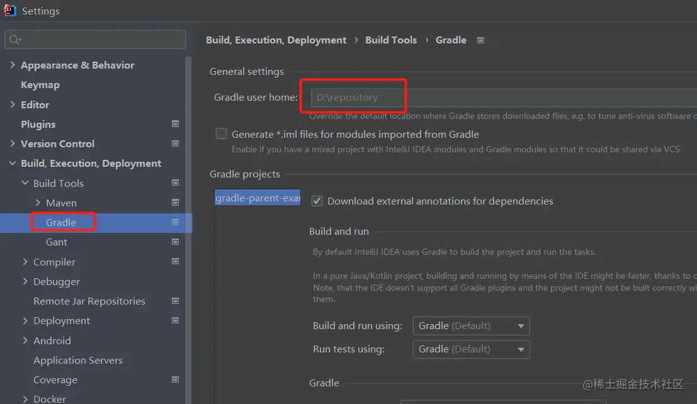This screenshot has width=697, height=404.
Task: Click the settings tree vertical scrollbar
Action: click(x=188, y=230)
